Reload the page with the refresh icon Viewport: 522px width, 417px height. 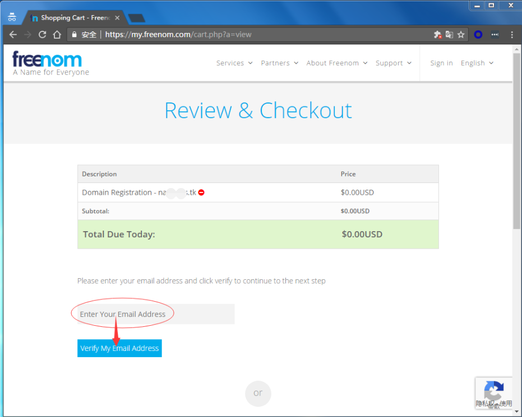click(42, 35)
